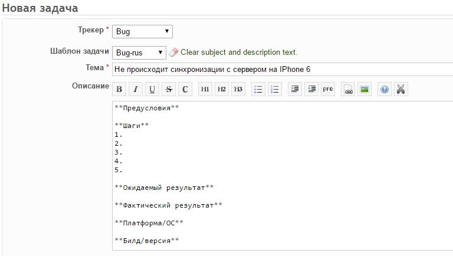Click the scissors cut icon in toolbar

(401, 89)
